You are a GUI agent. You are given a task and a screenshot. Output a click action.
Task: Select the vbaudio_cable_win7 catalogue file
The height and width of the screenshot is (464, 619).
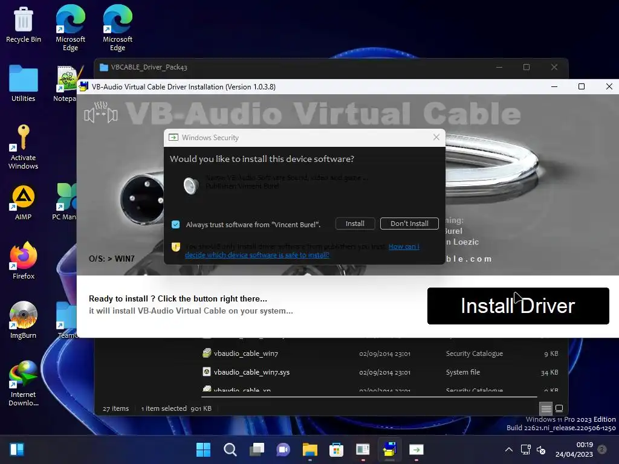click(x=245, y=353)
